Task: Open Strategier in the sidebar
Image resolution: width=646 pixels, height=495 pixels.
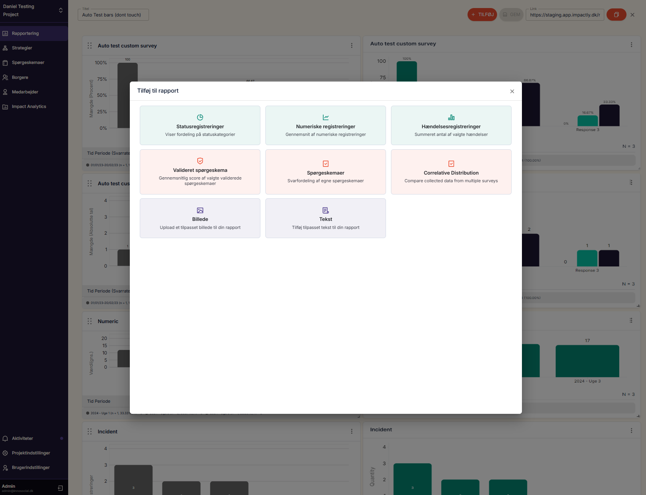Action: point(34,48)
